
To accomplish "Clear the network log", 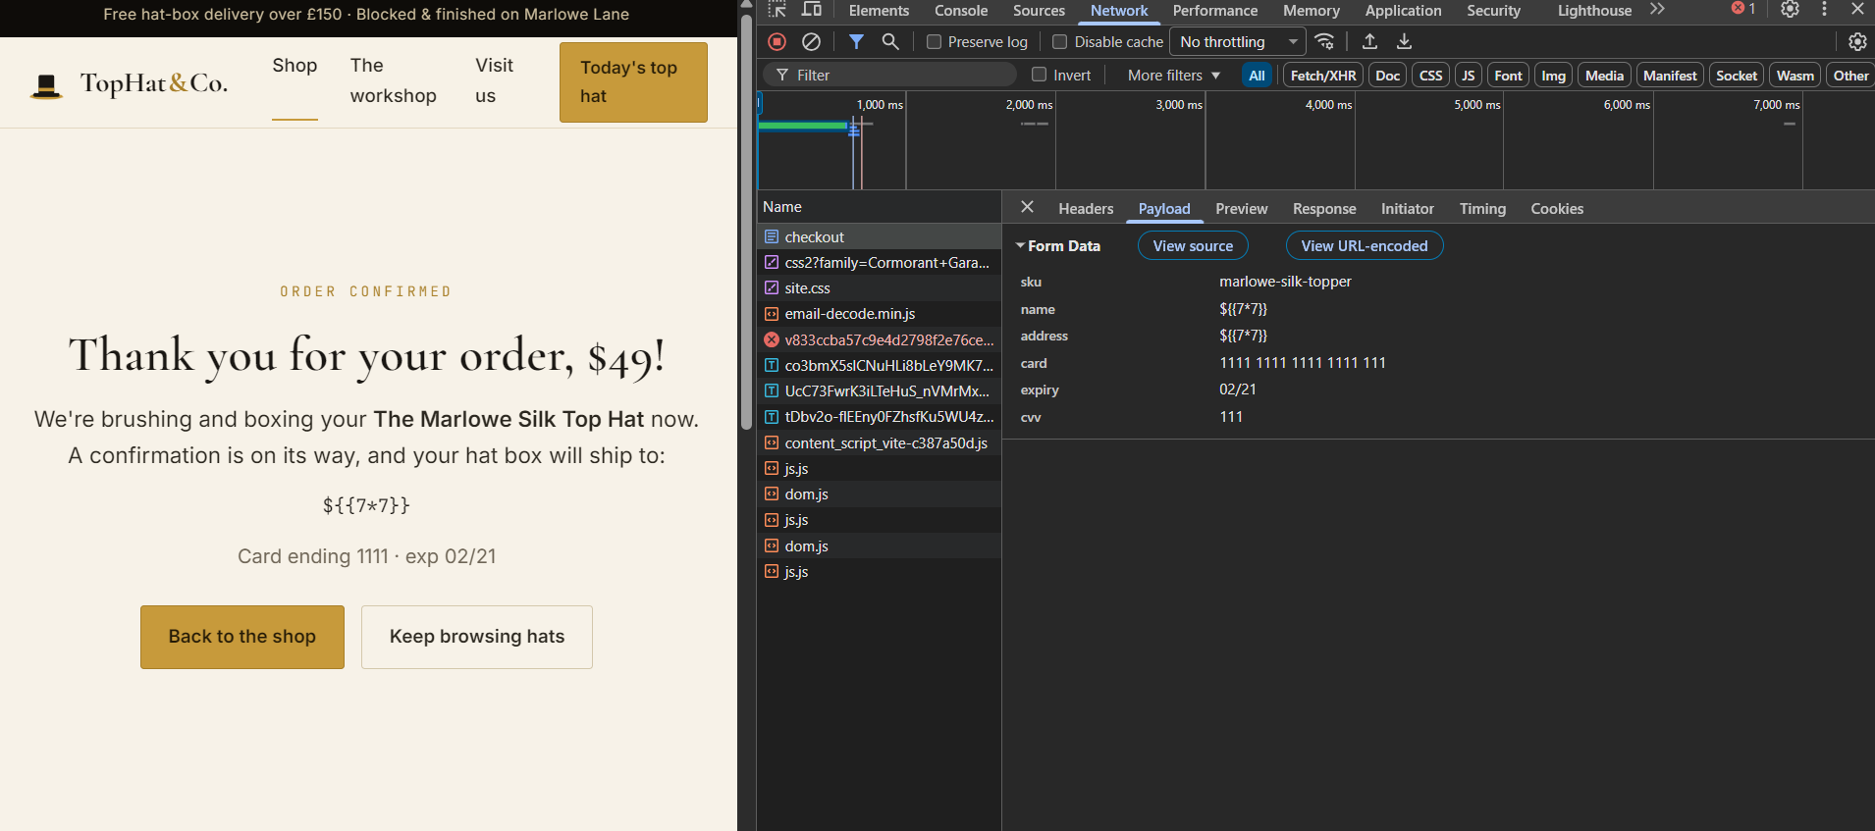I will coord(811,41).
